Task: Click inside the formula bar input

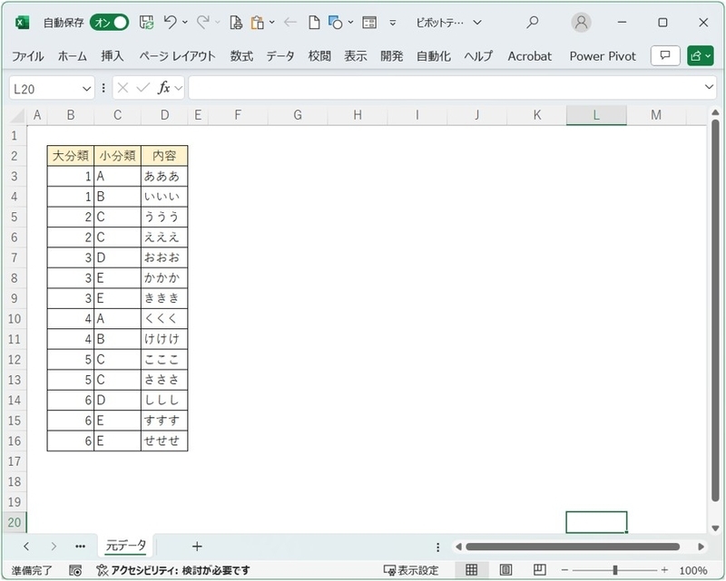Action: [446, 88]
